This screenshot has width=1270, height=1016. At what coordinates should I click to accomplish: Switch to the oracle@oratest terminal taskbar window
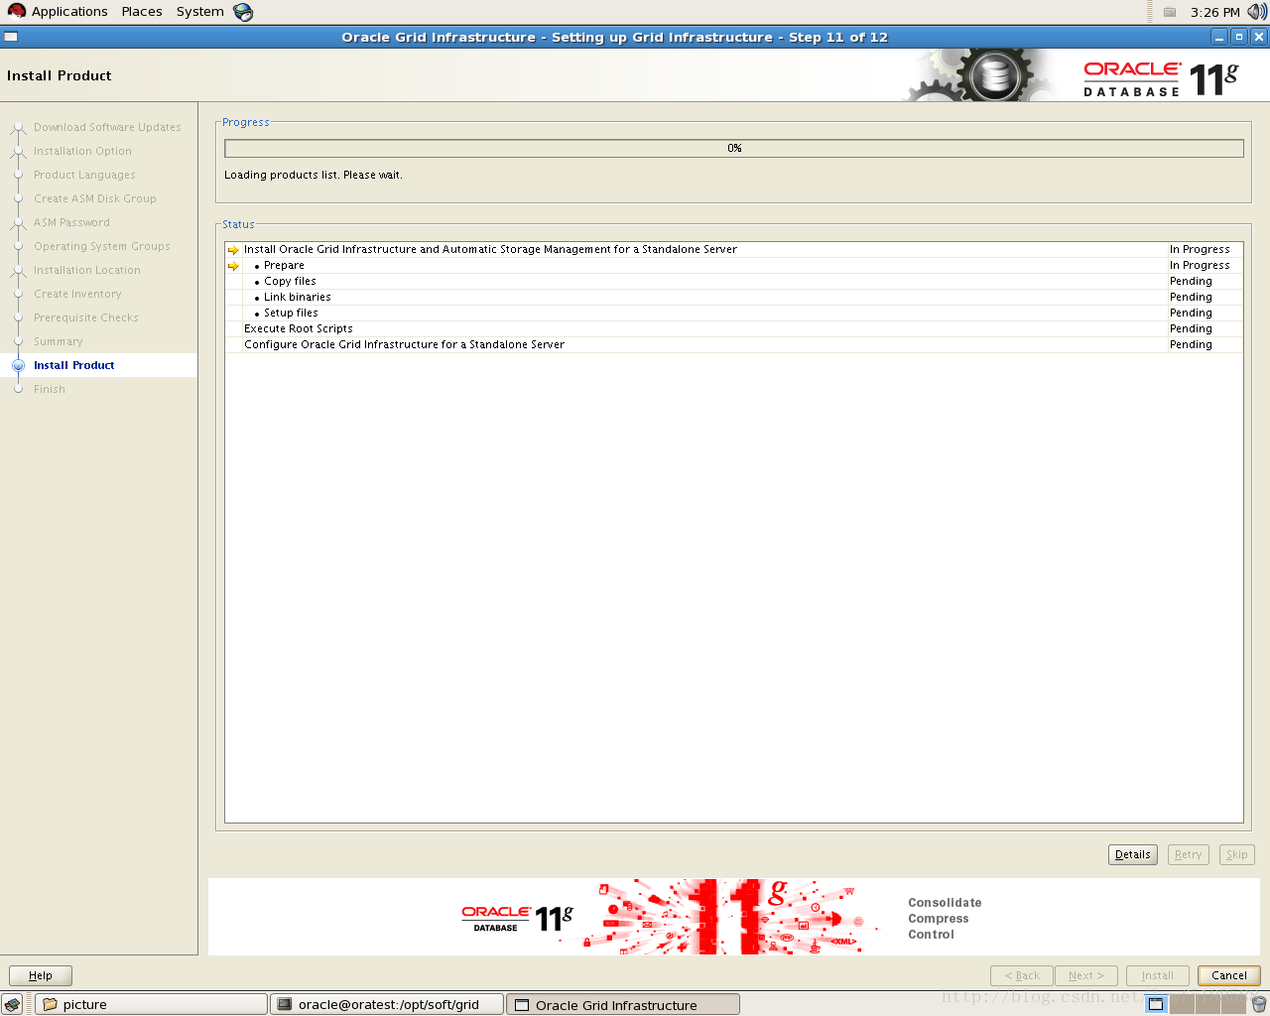[x=387, y=1005]
